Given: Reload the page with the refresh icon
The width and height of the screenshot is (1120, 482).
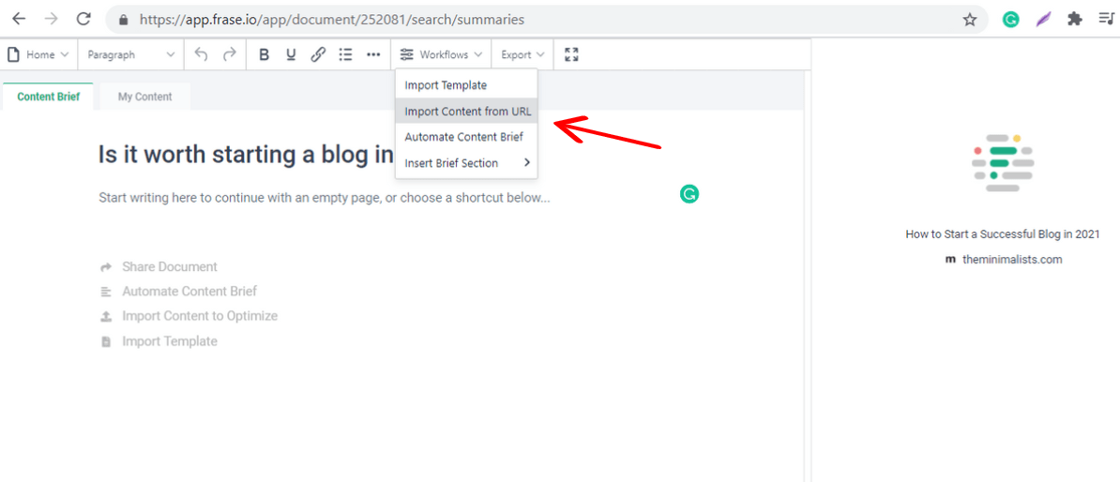Looking at the screenshot, I should (83, 20).
